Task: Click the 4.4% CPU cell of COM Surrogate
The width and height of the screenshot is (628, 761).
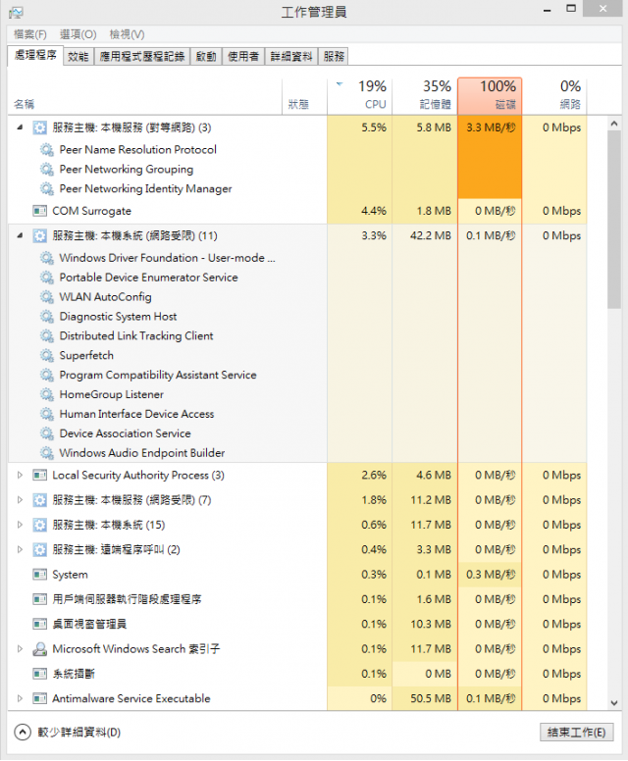Action: [359, 211]
